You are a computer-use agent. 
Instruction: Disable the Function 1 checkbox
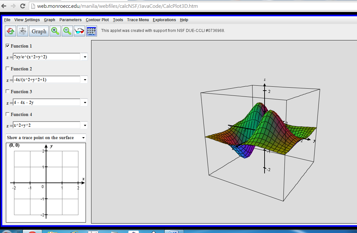pyautogui.click(x=8, y=46)
